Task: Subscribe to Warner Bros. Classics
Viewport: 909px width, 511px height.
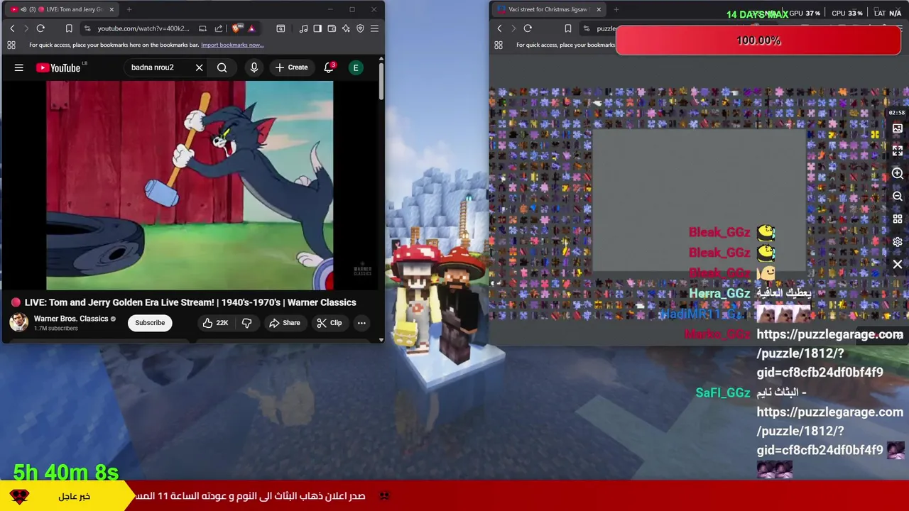Action: [x=150, y=323]
